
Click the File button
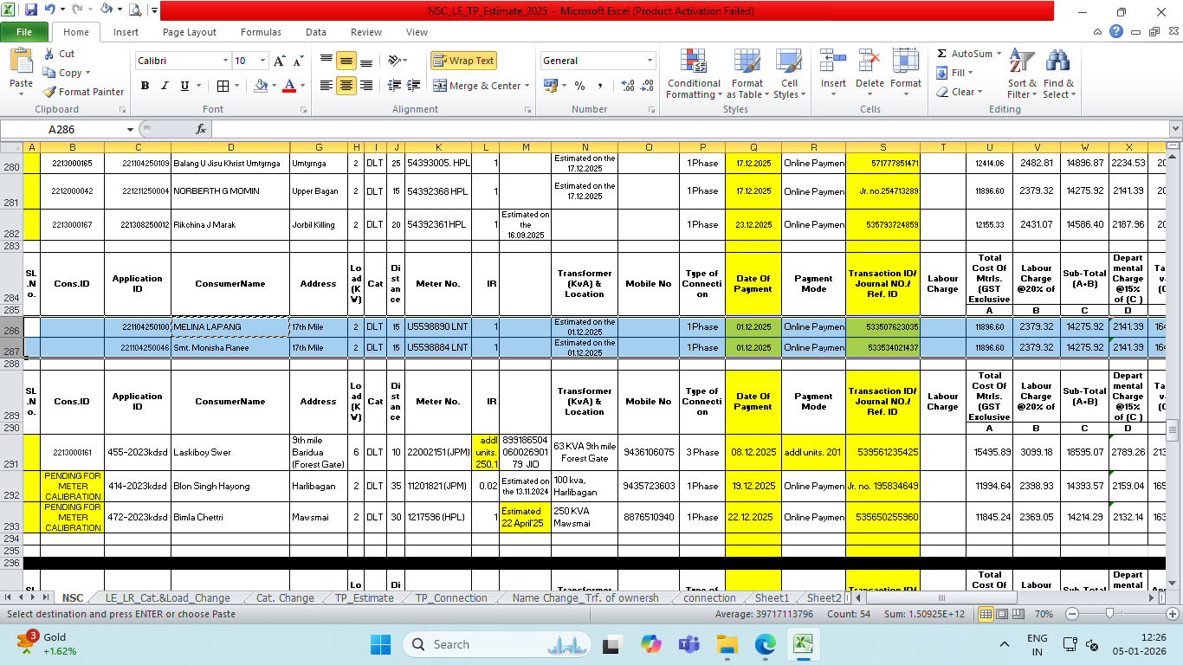[x=24, y=32]
